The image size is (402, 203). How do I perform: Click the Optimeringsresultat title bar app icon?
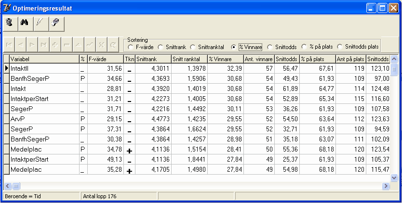(7, 8)
